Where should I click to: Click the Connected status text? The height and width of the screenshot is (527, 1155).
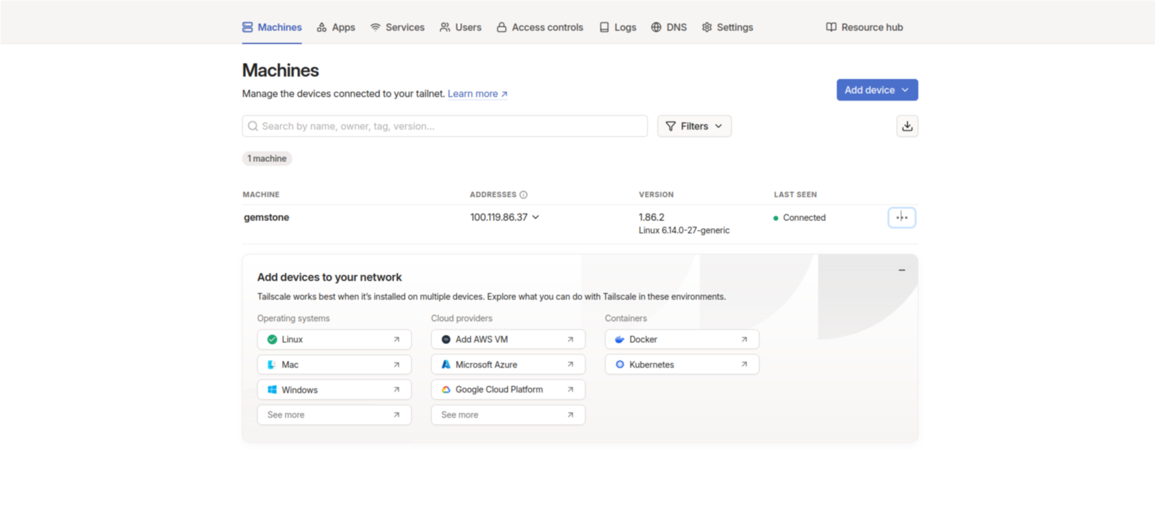tap(804, 218)
